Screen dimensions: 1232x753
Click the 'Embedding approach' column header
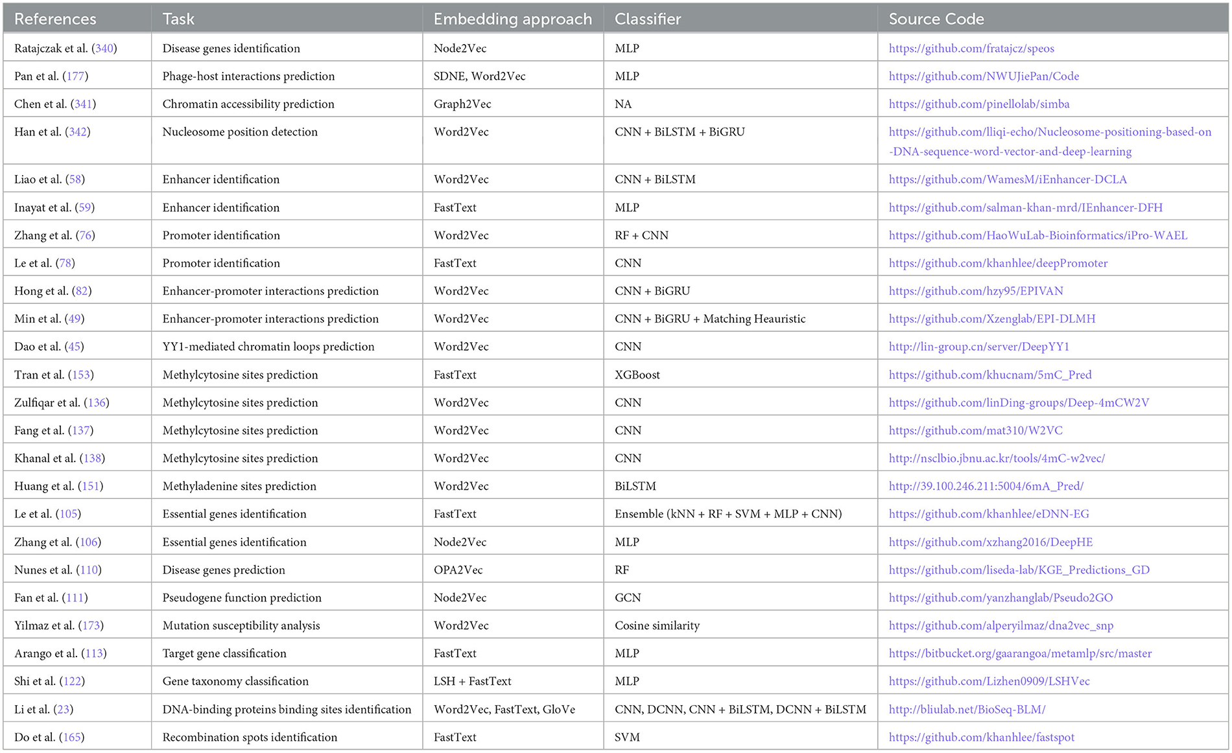click(513, 19)
